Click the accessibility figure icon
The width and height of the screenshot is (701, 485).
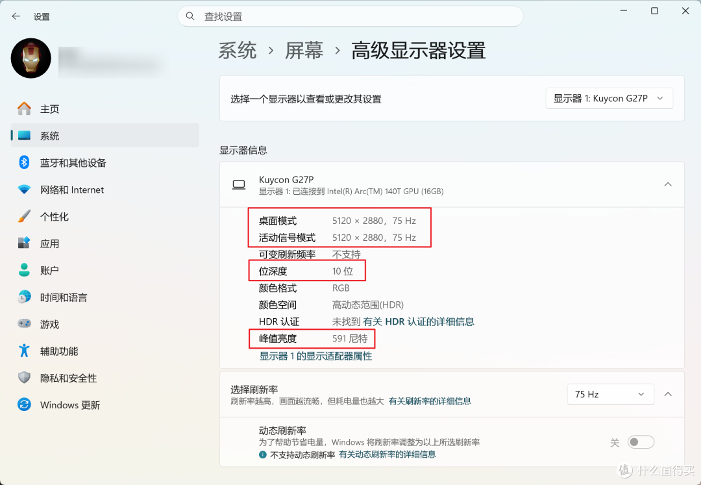(x=24, y=351)
